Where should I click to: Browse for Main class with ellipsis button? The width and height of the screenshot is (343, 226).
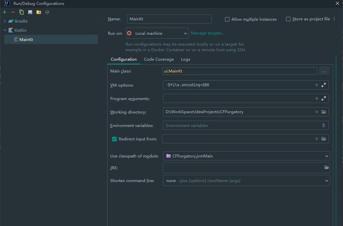tap(324, 71)
